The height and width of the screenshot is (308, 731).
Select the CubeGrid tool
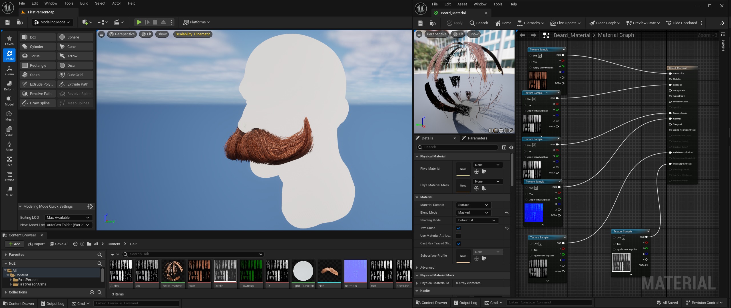pos(75,75)
